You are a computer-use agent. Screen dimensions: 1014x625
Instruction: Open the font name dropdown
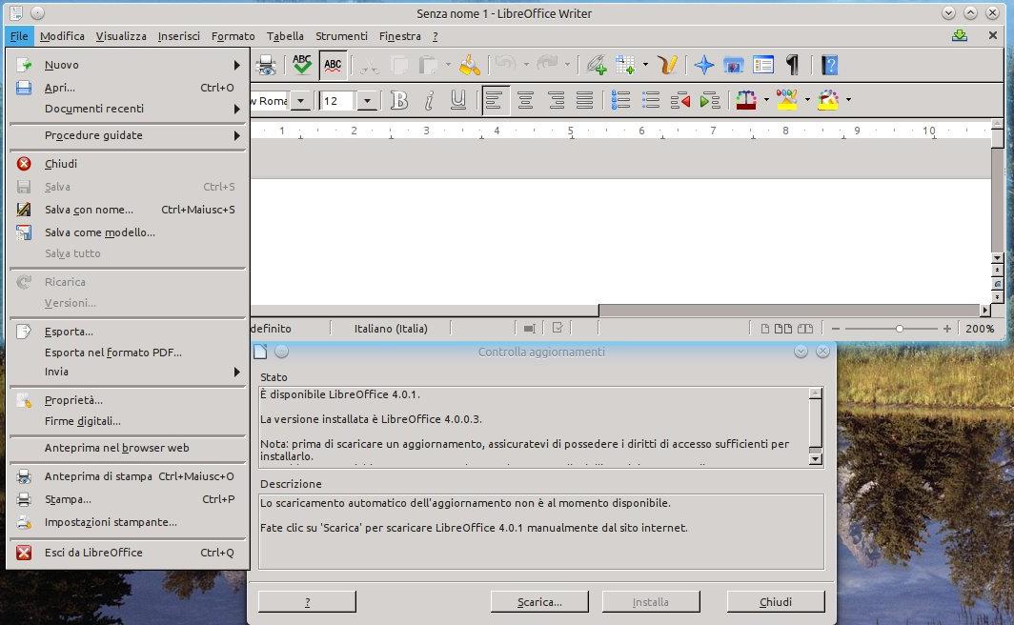[300, 101]
